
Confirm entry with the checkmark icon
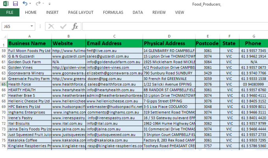63,26
